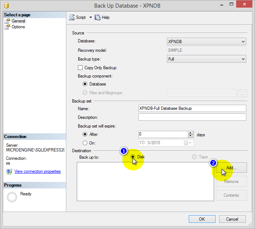Viewport: 255px width, 229px height.
Task: Open View connection properties link
Action: [x=37, y=171]
